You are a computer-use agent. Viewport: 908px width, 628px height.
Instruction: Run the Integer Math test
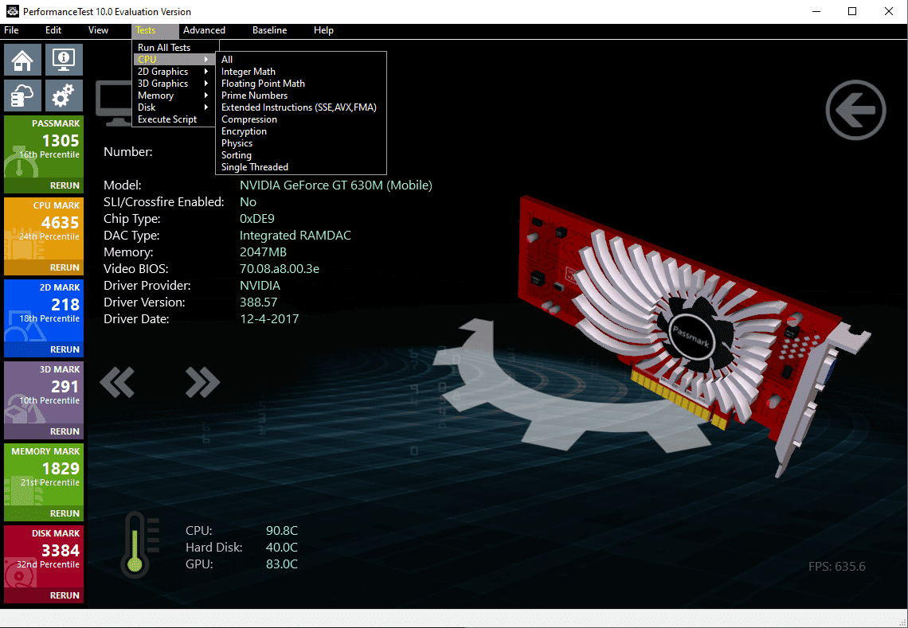point(300,72)
